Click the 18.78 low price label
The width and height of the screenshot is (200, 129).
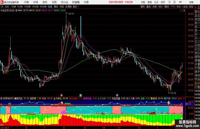coord(173,93)
